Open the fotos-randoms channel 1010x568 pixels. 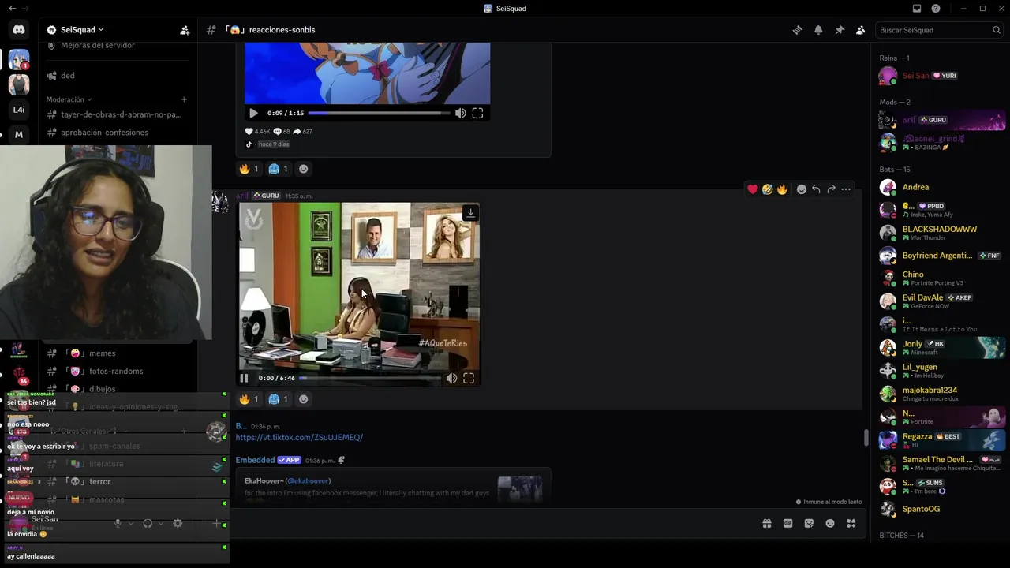pos(118,371)
